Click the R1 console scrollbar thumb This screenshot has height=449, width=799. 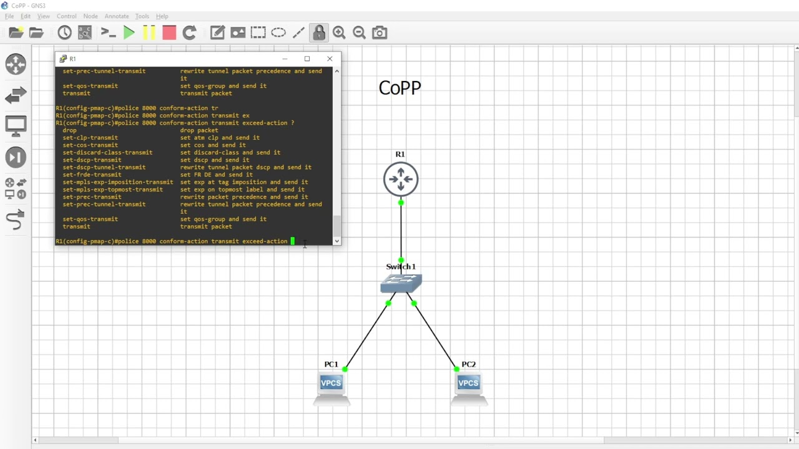337,226
